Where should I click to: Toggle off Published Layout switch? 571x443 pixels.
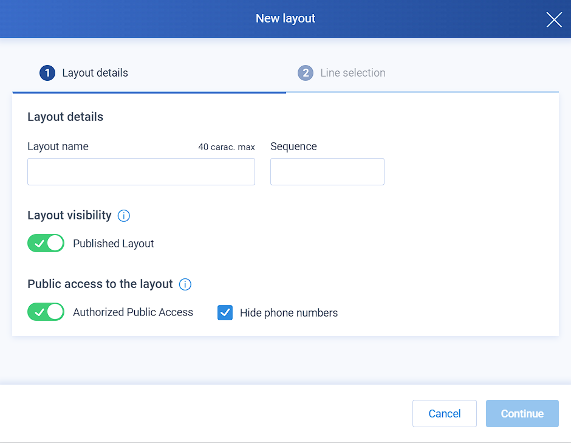coord(46,243)
